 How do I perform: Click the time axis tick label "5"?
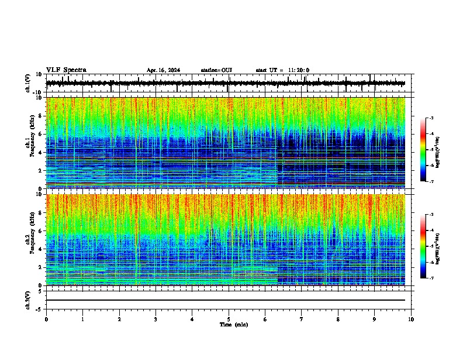click(x=229, y=319)
